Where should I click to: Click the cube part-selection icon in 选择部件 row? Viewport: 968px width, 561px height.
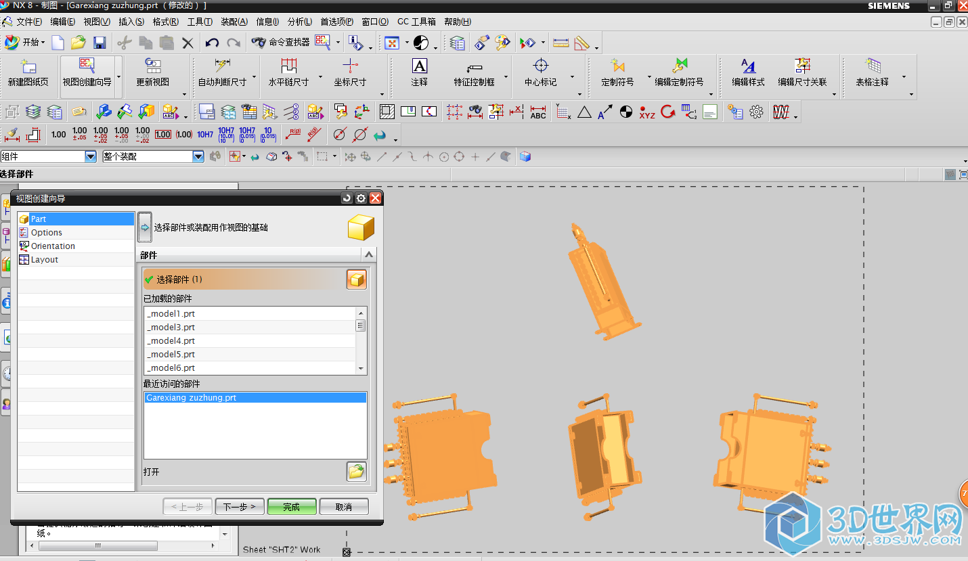click(357, 279)
